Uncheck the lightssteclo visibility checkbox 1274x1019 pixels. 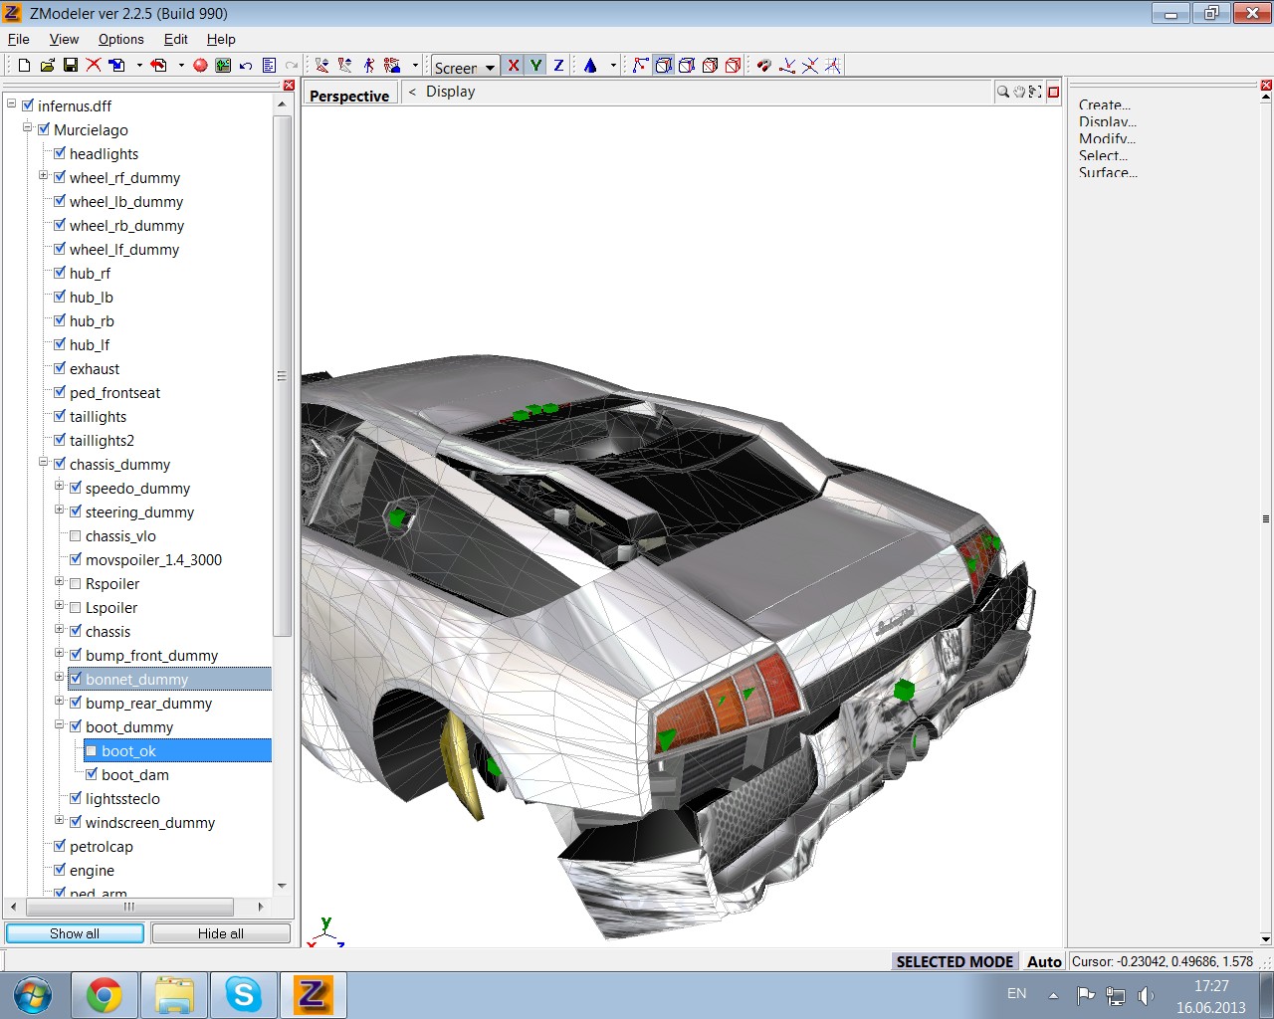[76, 798]
